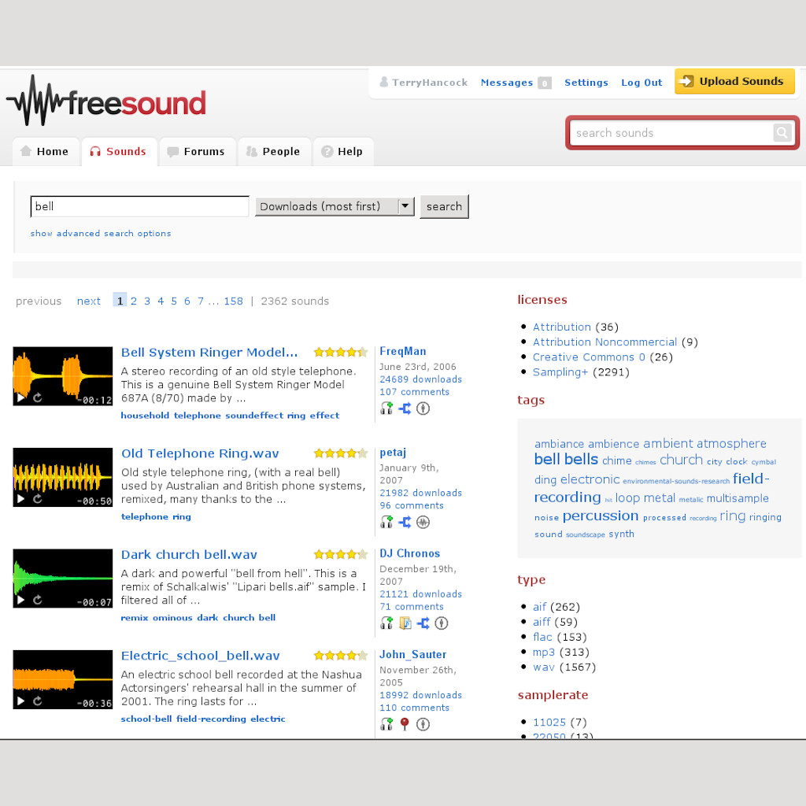Screen dimensions: 806x806
Task: Click the Messages count badge icon
Action: (544, 83)
